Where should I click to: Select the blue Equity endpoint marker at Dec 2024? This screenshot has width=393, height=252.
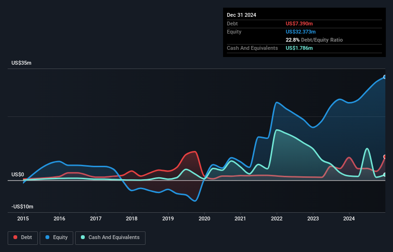385,77
